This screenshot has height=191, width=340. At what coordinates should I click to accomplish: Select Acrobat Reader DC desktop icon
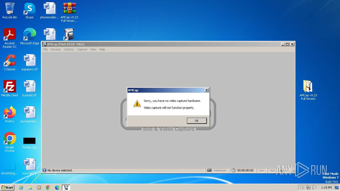point(10,38)
